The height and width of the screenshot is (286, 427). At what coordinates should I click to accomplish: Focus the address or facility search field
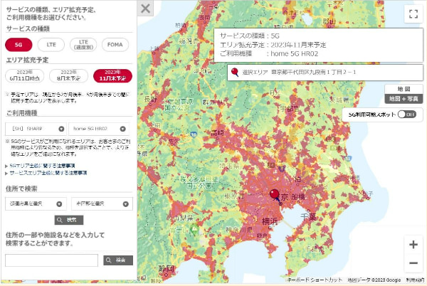51,260
